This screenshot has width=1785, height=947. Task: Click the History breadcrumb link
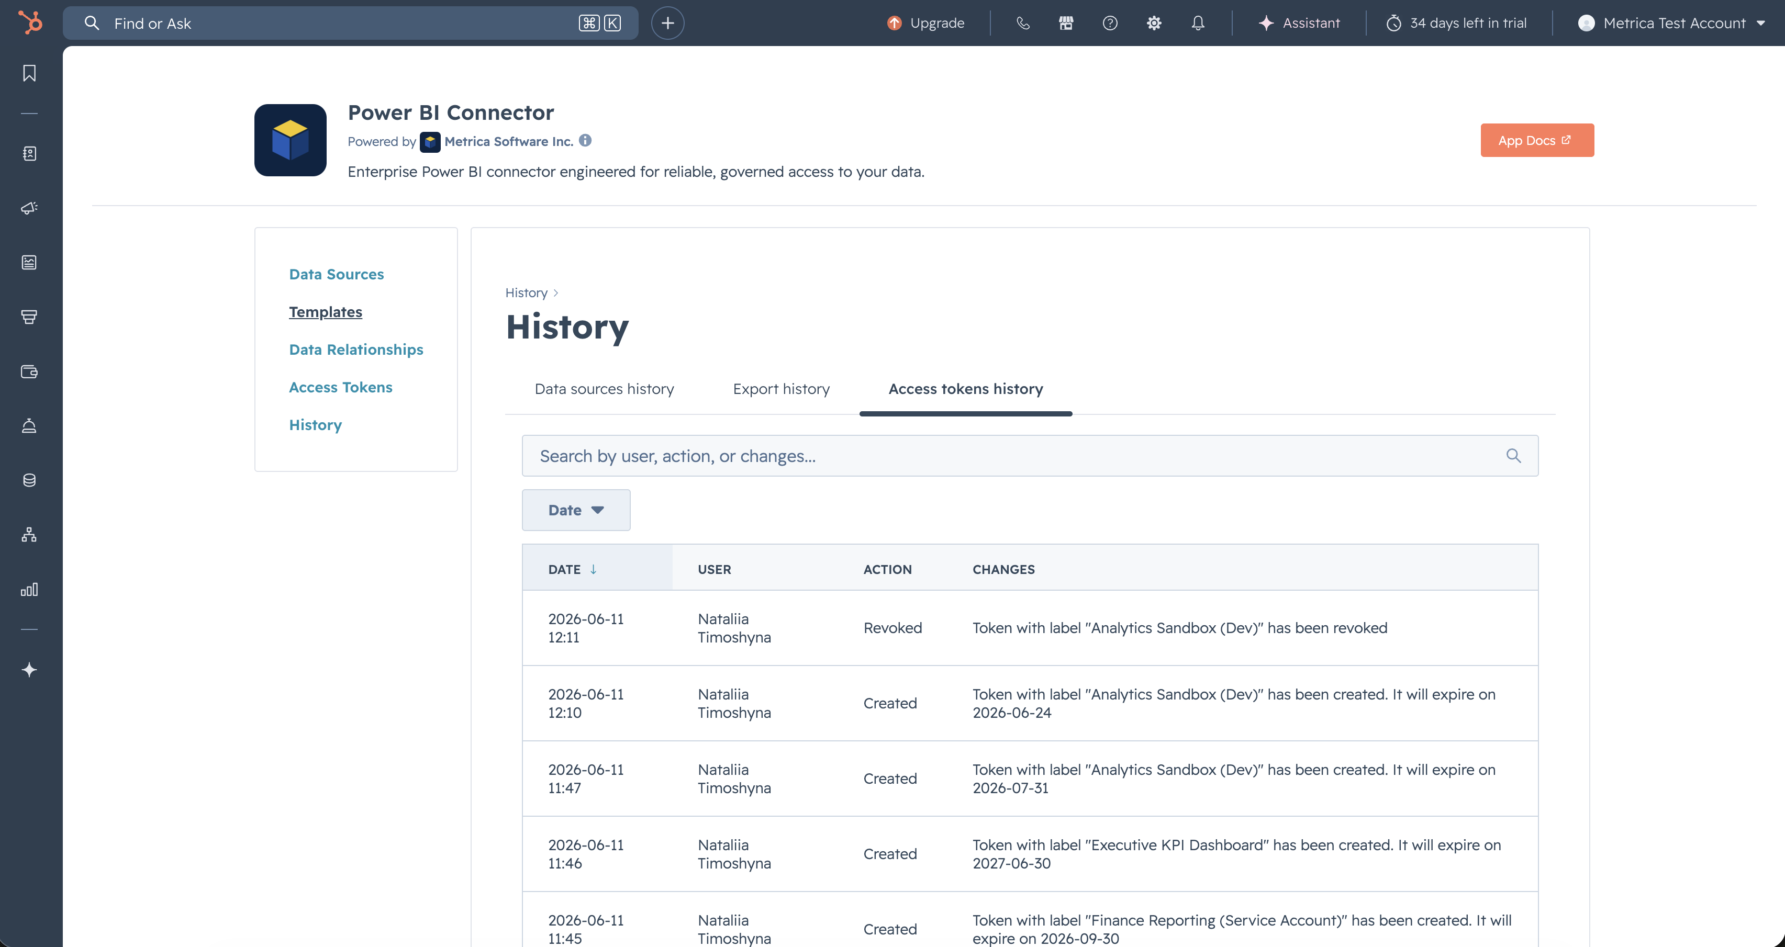click(526, 293)
